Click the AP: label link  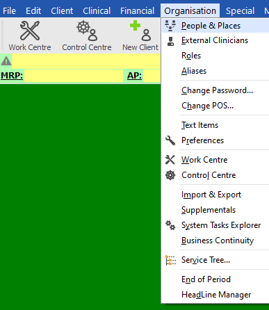(134, 76)
